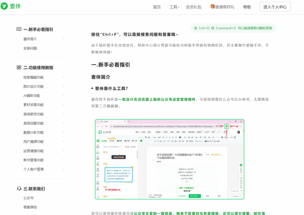Expand the 高级回复功能 chevron
This screenshot has height=215, width=304.
tap(64, 123)
